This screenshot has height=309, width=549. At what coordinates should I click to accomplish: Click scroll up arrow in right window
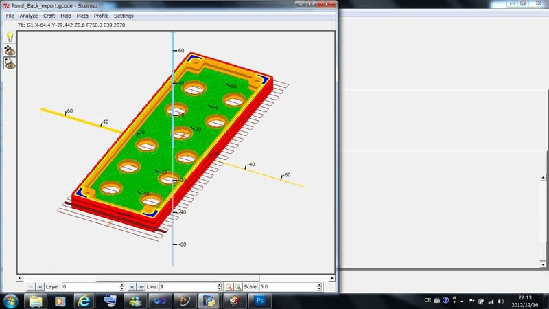tap(543, 178)
